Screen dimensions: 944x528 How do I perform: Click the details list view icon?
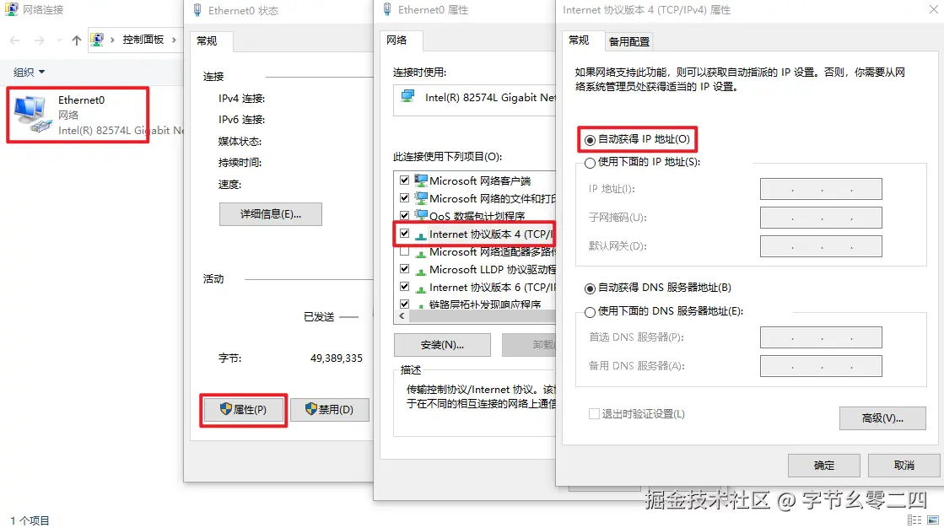click(x=914, y=520)
